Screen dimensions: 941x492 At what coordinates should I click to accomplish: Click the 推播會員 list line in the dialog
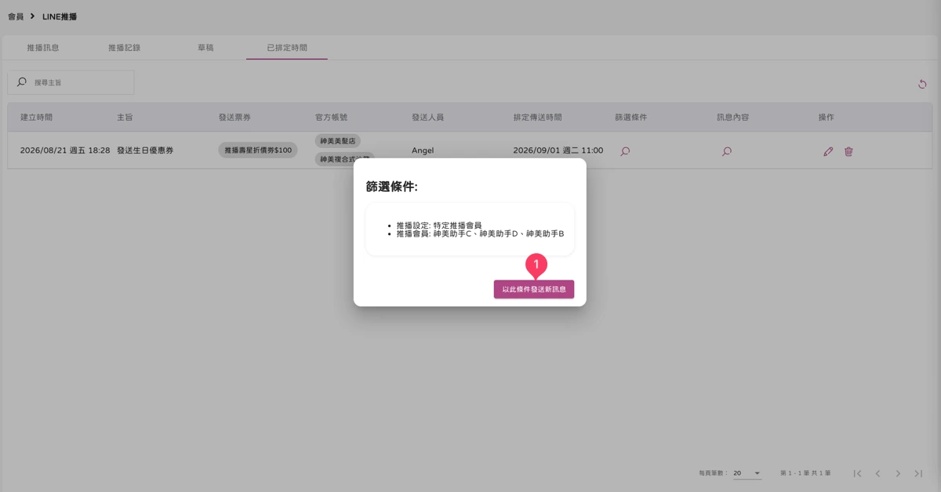481,234
